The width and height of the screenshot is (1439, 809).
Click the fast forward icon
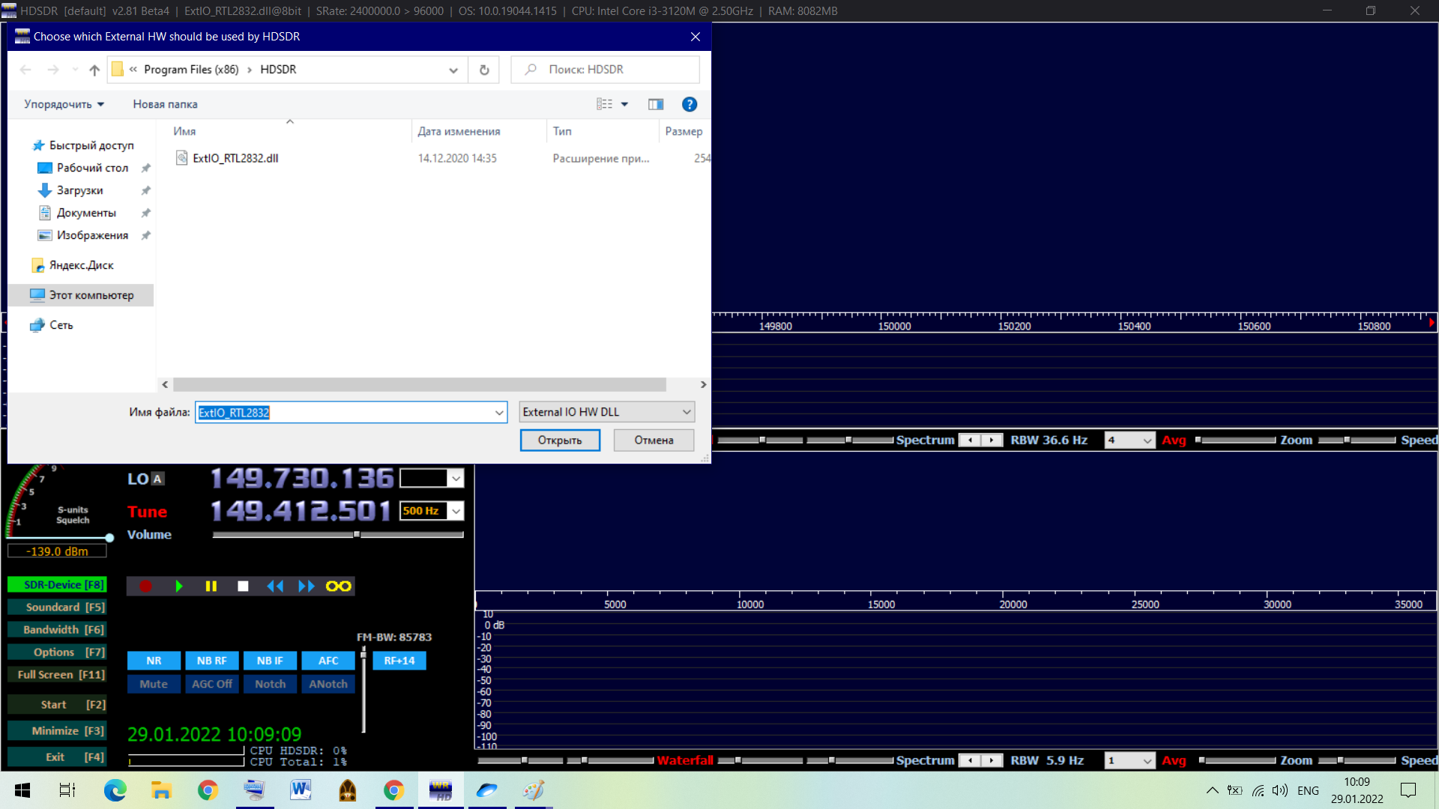pos(307,587)
